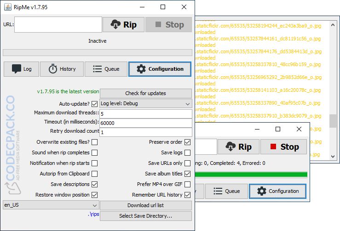Click the v1.7.95 is the latest version text
Image resolution: width=340 pixels, height=231 pixels.
pyautogui.click(x=68, y=91)
